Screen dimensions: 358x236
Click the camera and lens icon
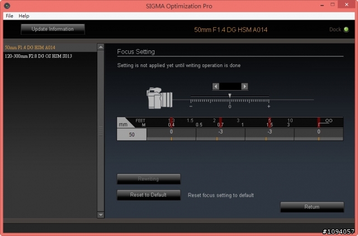[x=159, y=98]
